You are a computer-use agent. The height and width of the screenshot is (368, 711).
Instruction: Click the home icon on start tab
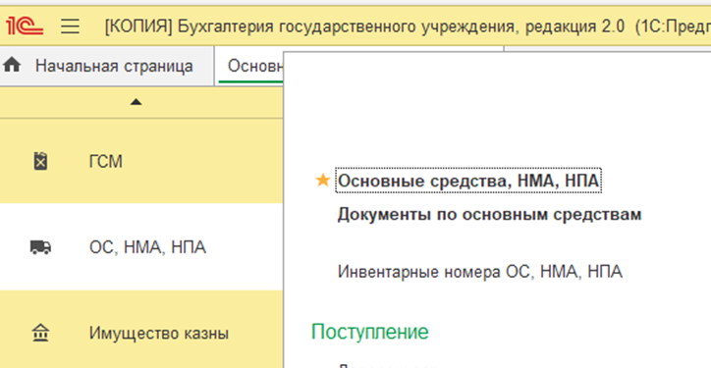pos(12,66)
